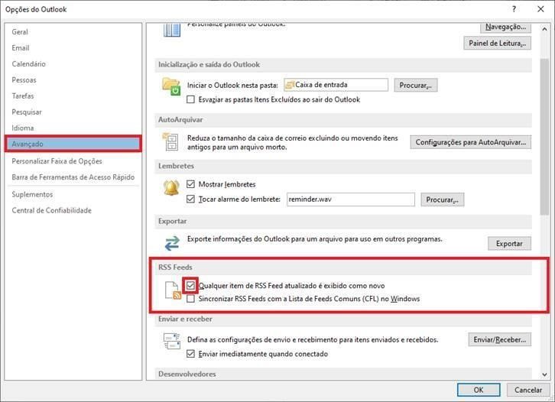Screen dimensions: 555x402
Task: Uncheck Mostrar lembretes checkbox
Action: point(190,184)
